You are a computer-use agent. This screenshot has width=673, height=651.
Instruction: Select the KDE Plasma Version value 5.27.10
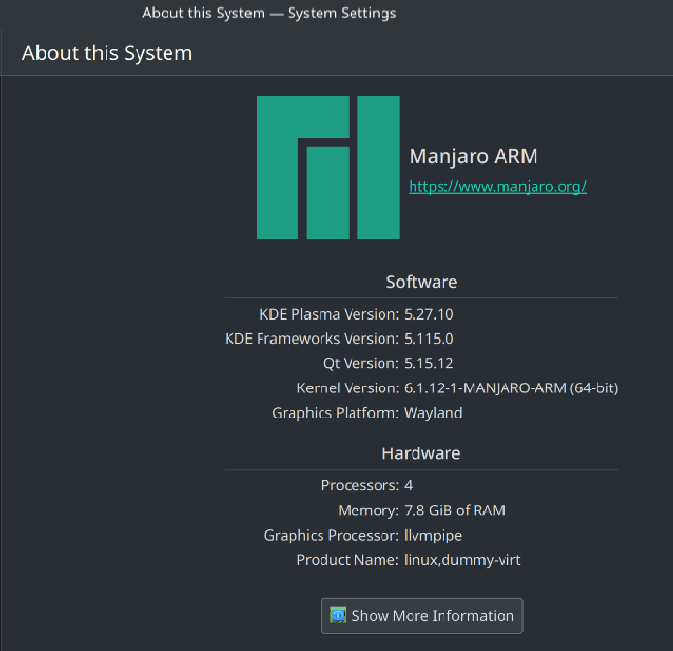[x=428, y=314]
